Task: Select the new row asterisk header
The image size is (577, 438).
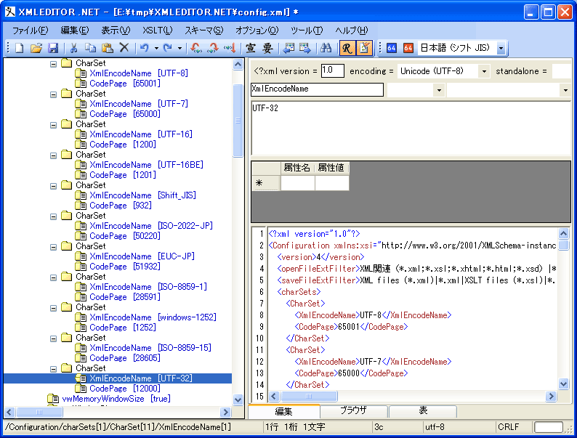Action: point(266,183)
